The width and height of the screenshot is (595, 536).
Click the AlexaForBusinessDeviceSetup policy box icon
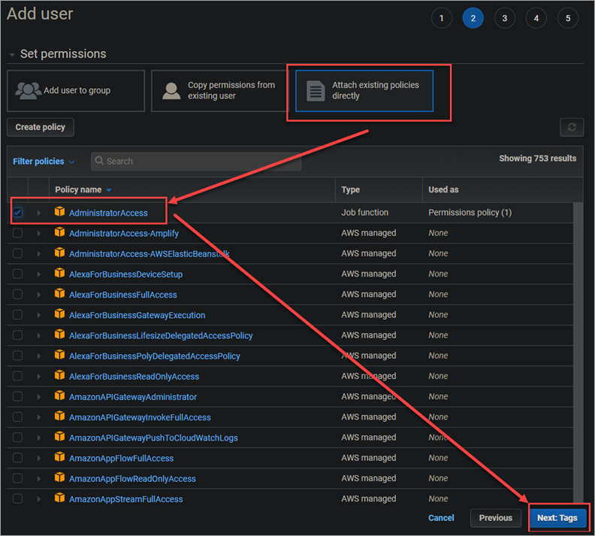click(x=59, y=274)
